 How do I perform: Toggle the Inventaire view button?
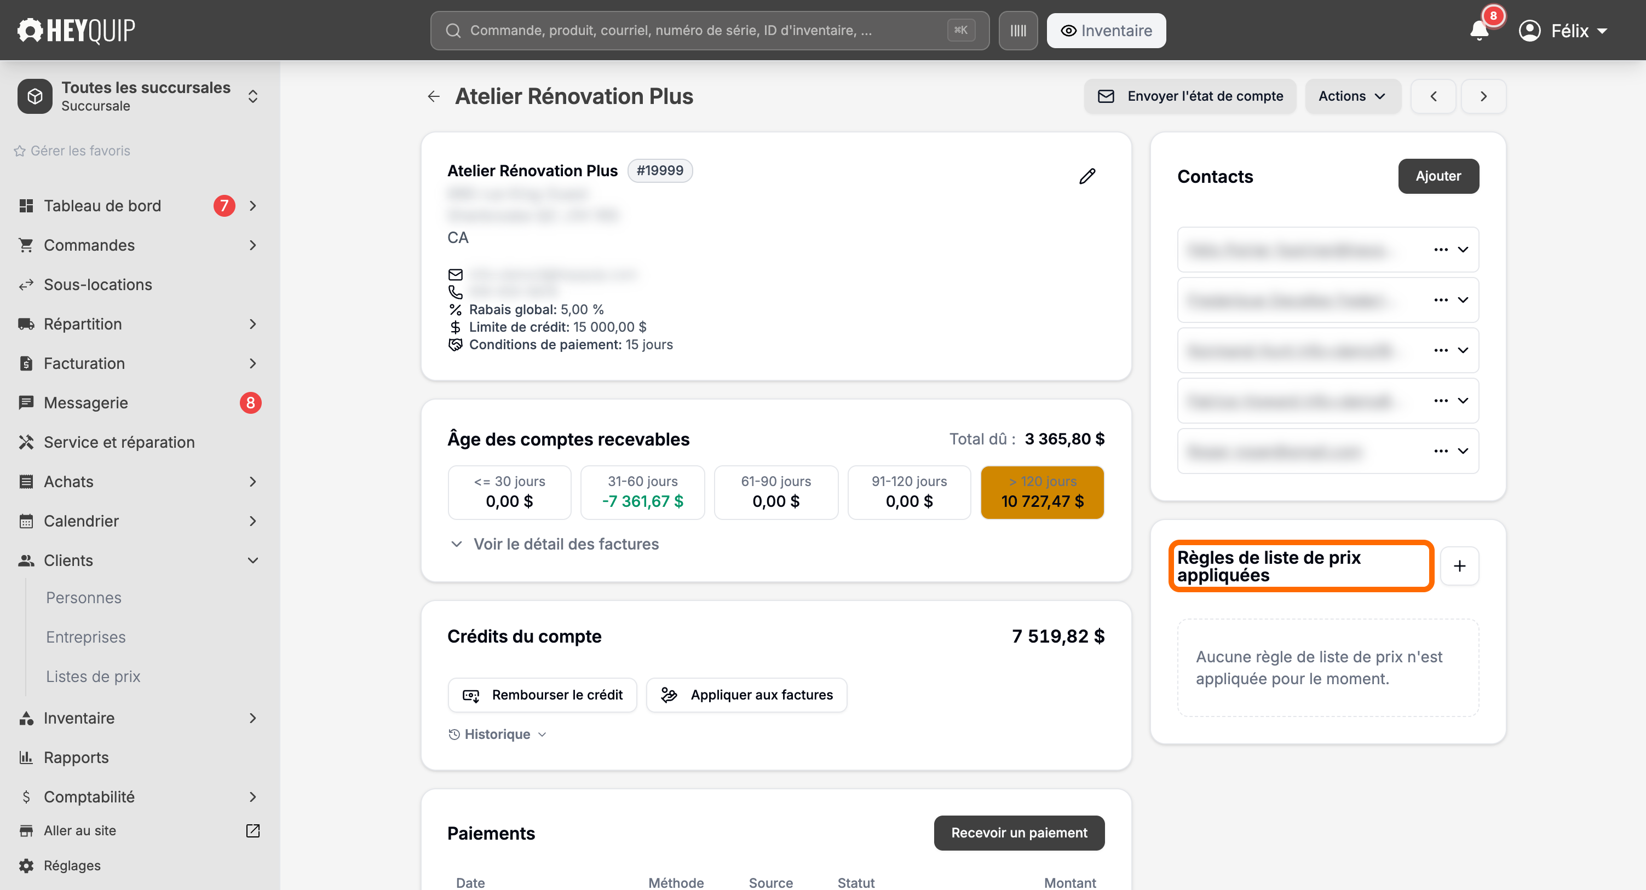[x=1106, y=31]
